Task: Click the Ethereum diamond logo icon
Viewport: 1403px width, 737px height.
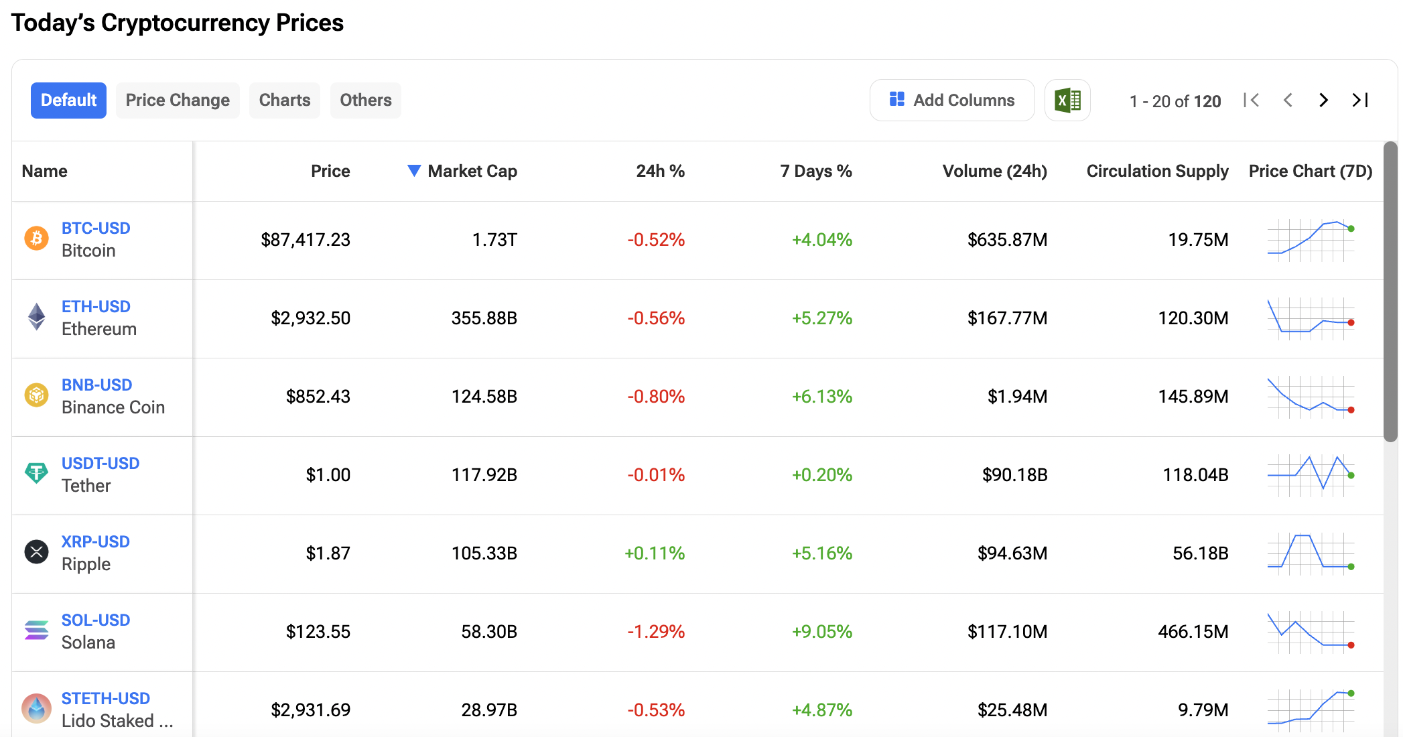Action: (x=37, y=317)
